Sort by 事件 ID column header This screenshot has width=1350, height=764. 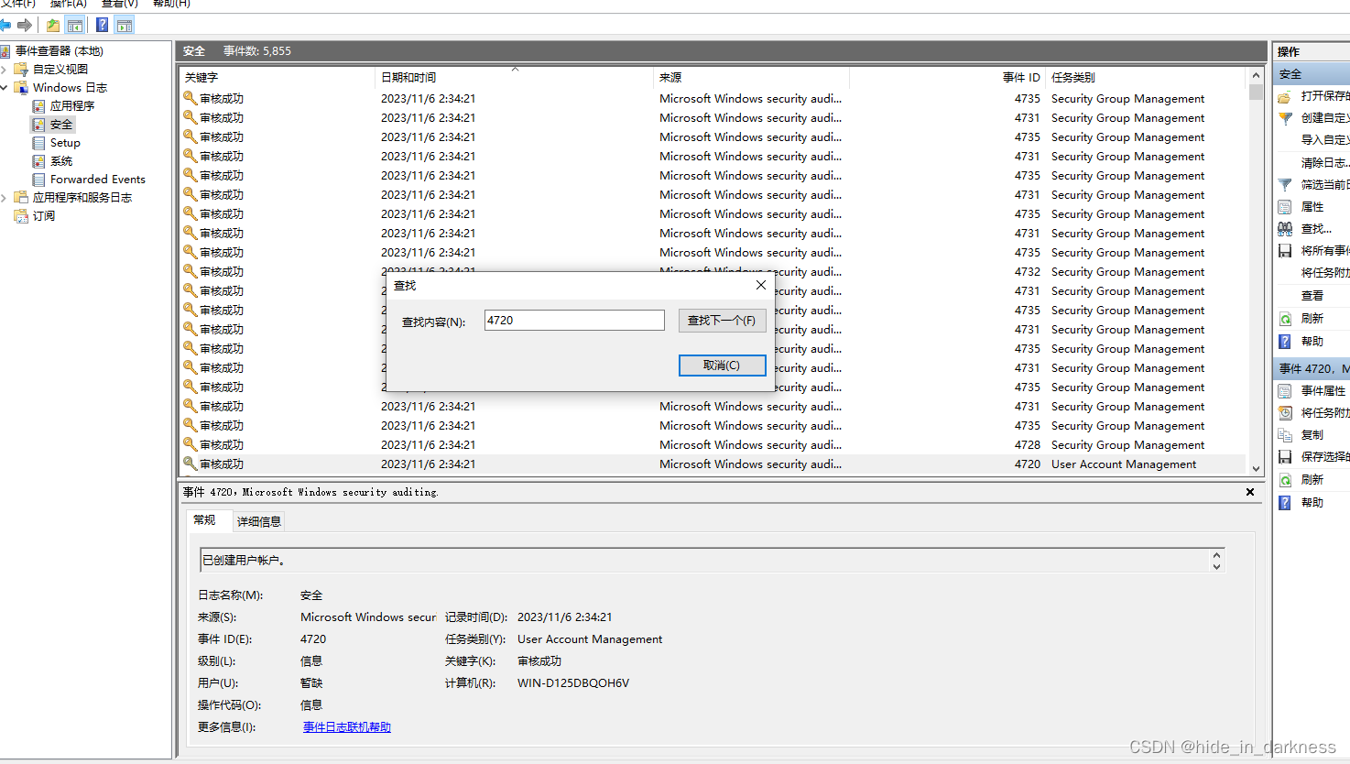948,78
